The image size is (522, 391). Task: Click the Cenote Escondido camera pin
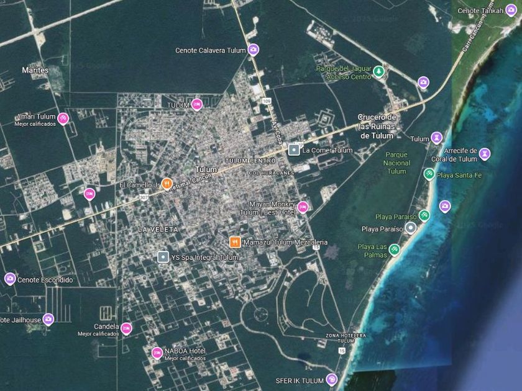click(x=10, y=279)
